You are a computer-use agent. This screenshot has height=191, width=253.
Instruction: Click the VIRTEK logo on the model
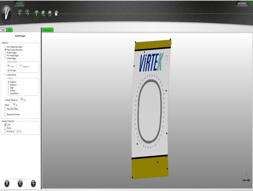click(x=151, y=63)
